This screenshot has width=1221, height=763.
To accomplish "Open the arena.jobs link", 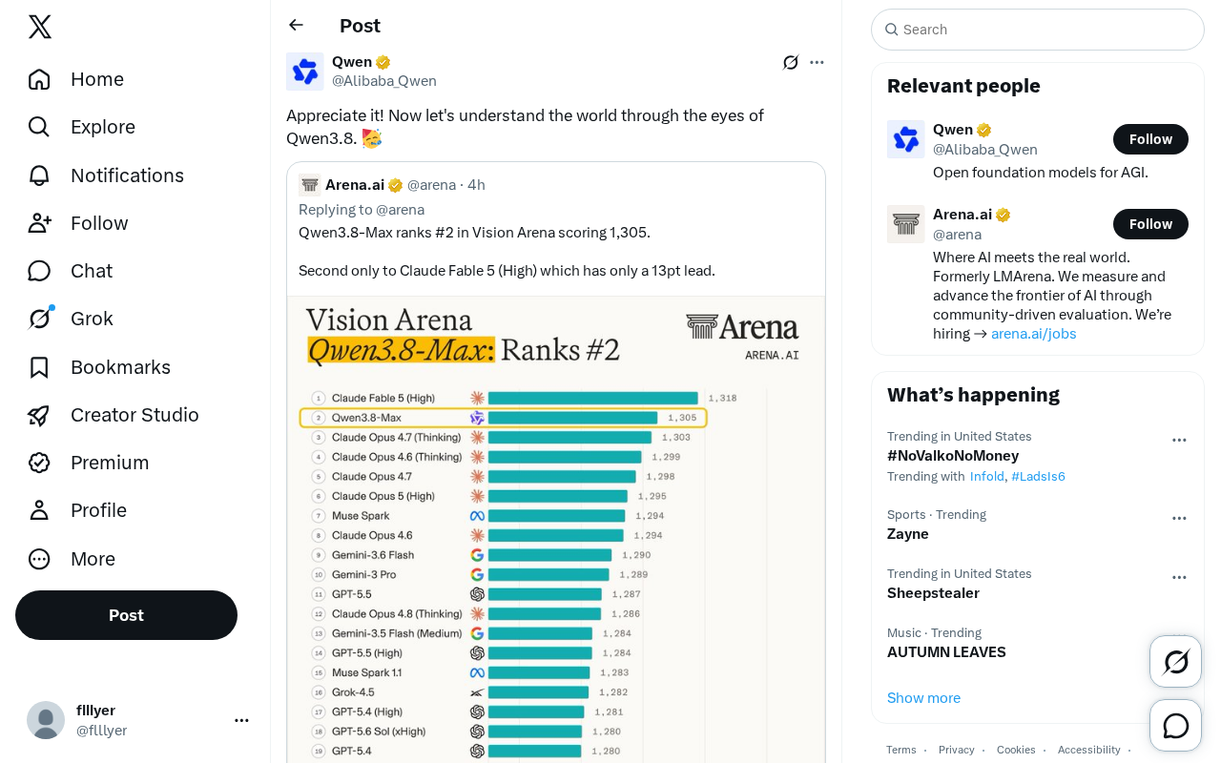I will 1034,334.
